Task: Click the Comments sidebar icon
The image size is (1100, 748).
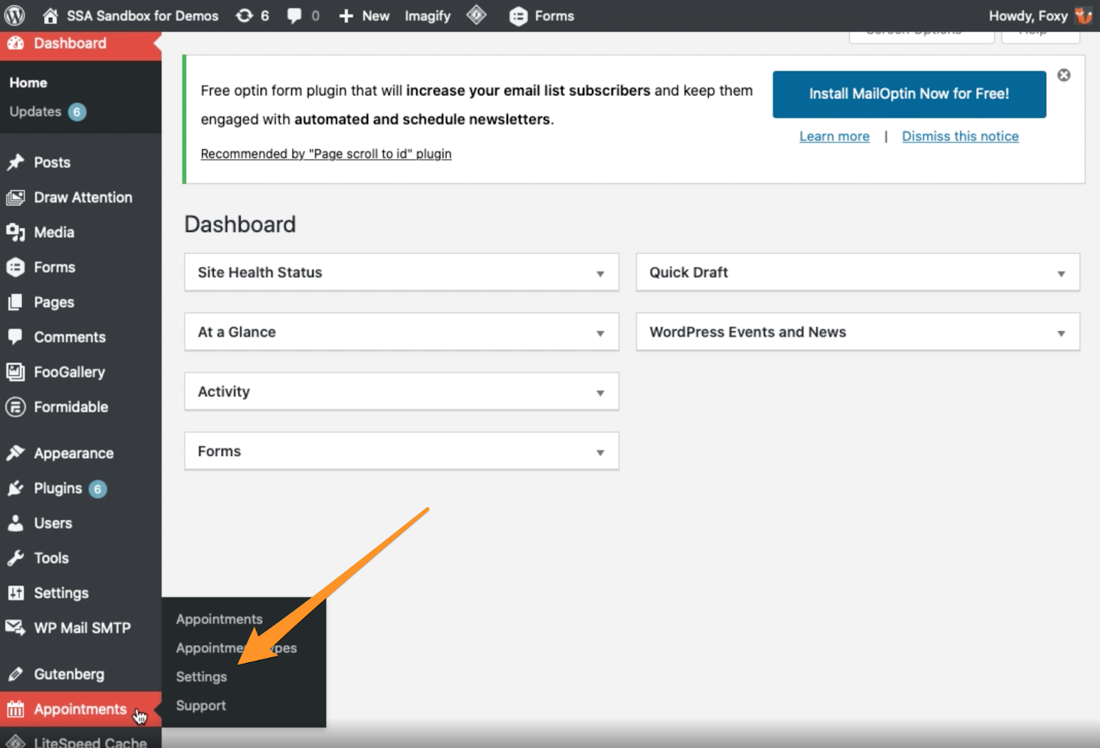Action: 16,337
